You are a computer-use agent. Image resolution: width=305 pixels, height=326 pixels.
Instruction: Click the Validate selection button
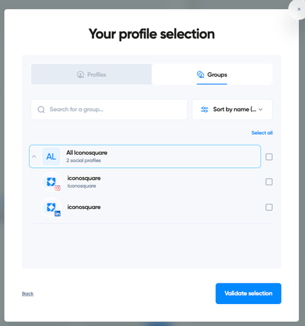(x=248, y=293)
